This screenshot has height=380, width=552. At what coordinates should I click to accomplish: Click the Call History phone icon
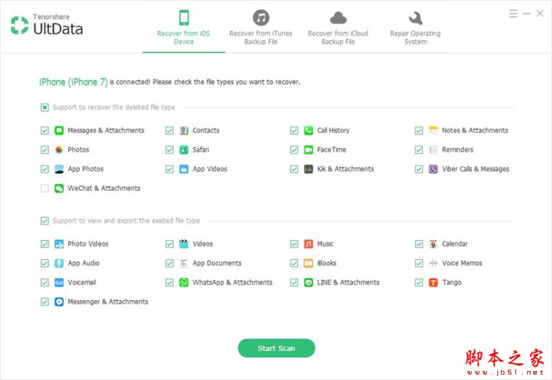(308, 130)
